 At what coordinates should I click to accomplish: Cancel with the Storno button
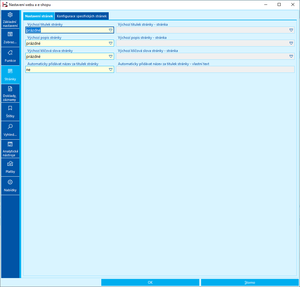[250, 283]
